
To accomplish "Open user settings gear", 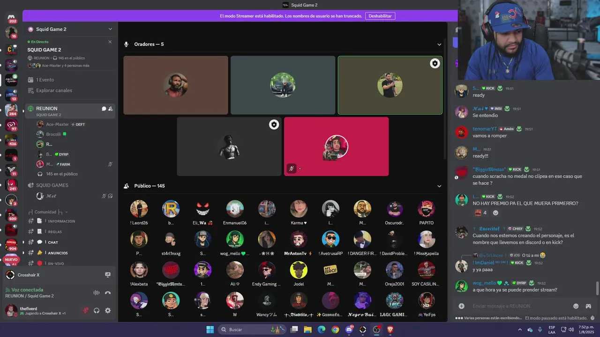I will click(x=108, y=310).
